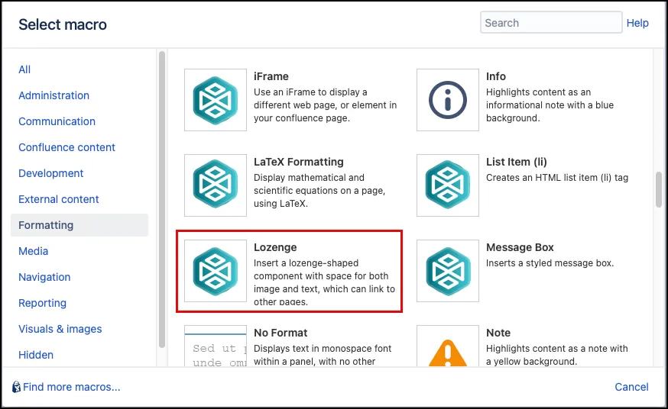Click the iFrame macro title
The width and height of the screenshot is (668, 409).
[271, 76]
